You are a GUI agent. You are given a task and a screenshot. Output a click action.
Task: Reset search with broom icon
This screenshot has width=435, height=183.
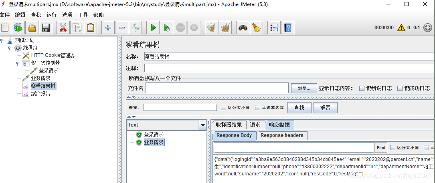tap(257, 28)
